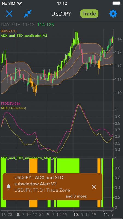Tap the collapse arrows icon
The height and width of the screenshot is (219, 123).
[x=28, y=14]
